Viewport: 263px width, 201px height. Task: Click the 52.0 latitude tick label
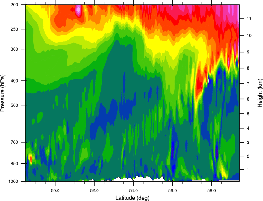94,191
